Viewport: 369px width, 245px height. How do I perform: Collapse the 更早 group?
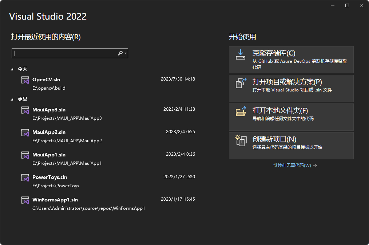(x=12, y=99)
